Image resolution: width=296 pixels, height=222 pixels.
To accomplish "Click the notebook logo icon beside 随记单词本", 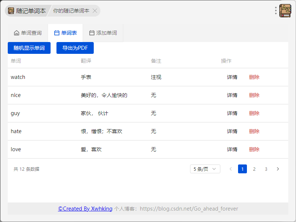I will pyautogui.click(x=11, y=11).
